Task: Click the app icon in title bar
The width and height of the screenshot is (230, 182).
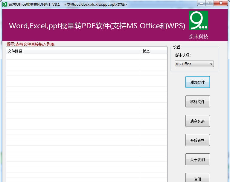Action: click(5, 4)
